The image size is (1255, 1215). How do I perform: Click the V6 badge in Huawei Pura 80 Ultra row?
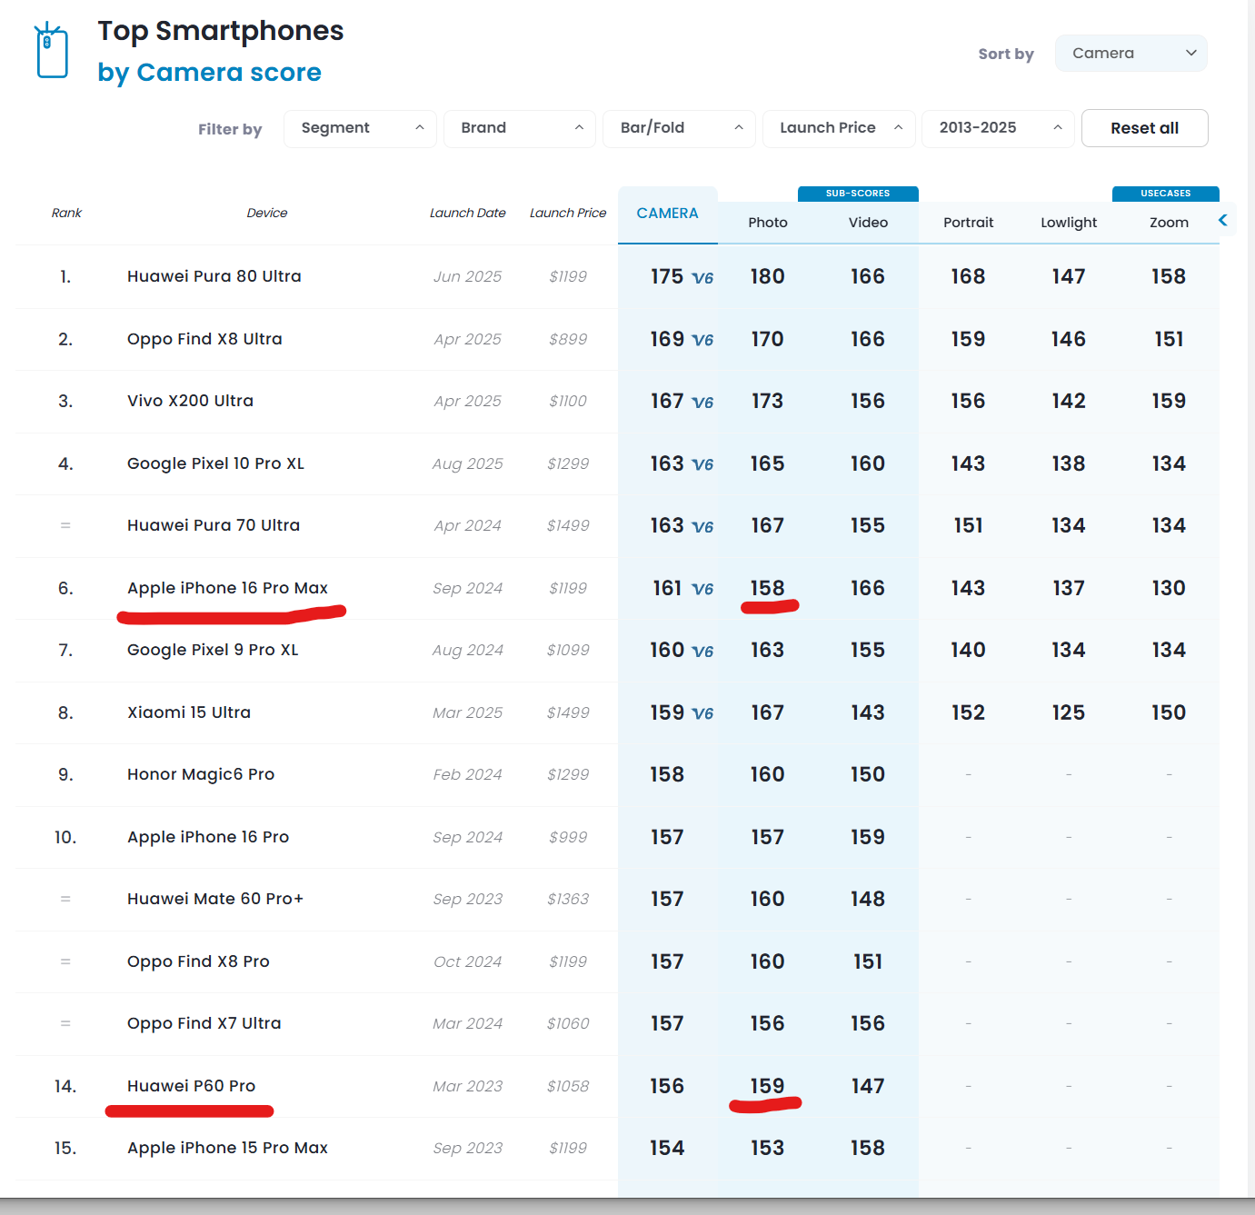[702, 278]
